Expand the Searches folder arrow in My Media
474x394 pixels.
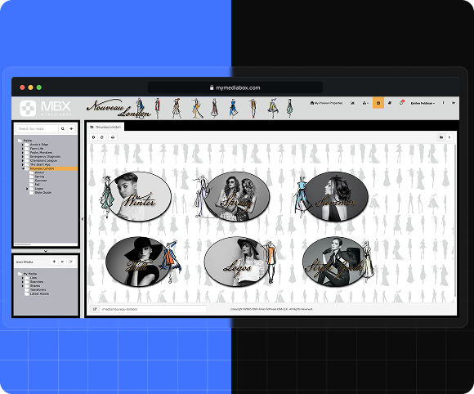pos(22,281)
